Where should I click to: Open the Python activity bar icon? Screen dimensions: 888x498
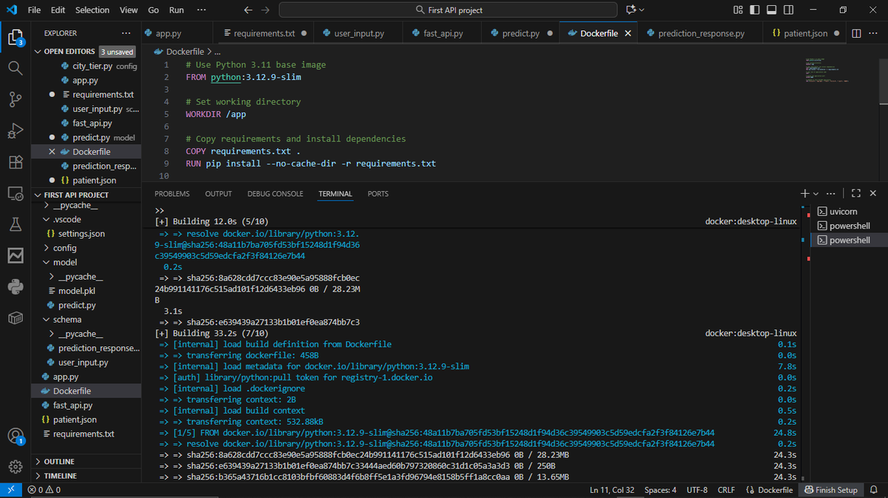15,286
